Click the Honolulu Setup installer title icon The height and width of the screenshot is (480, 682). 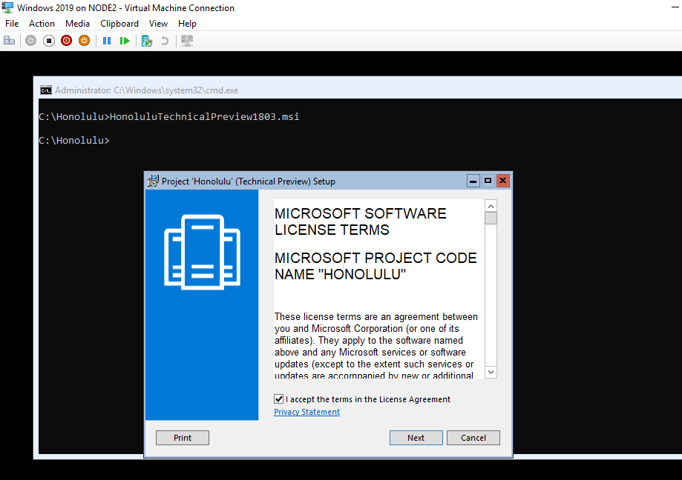153,181
